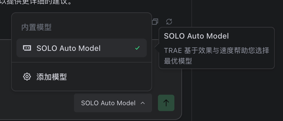
Task: Click the chat input area beside model selector
Action: click(38, 104)
